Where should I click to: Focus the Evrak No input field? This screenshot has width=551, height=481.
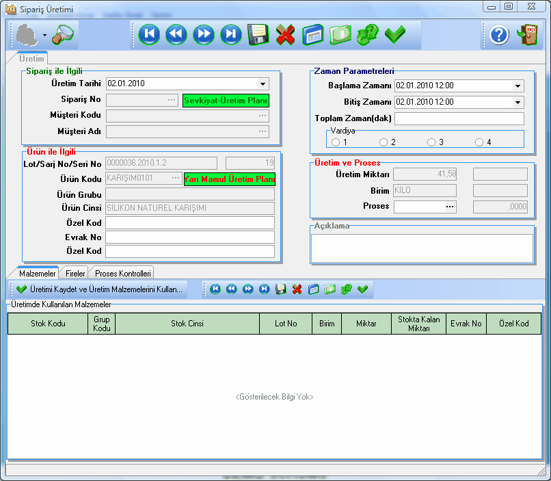coord(190,237)
